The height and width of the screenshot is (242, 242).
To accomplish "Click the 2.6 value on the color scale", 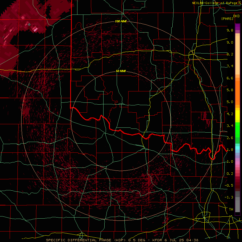I will pyautogui.click(x=230, y=138).
